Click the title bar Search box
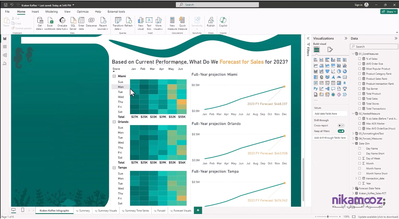Viewport: 399px width, 219px height. (x=217, y=5)
